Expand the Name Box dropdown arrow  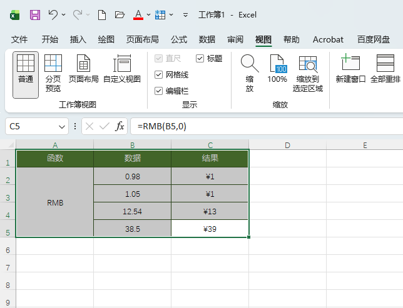[62, 127]
